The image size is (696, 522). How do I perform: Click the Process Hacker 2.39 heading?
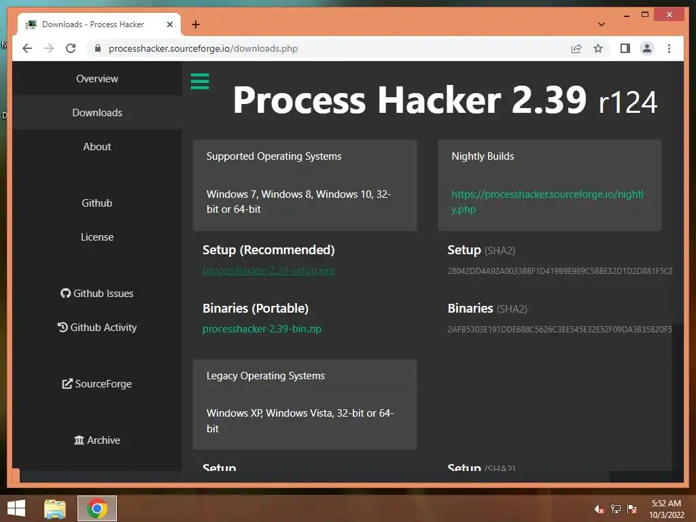tap(445, 101)
